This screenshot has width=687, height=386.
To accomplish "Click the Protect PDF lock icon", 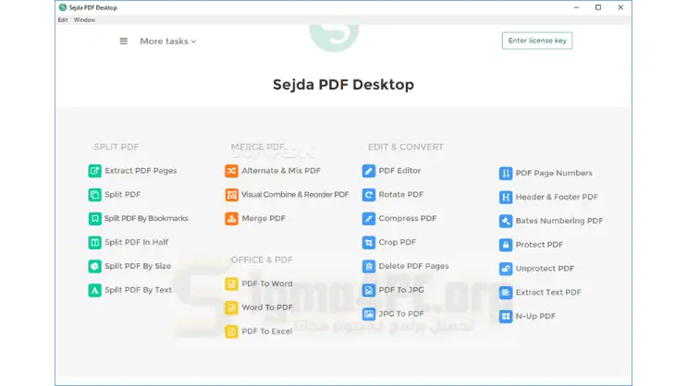I will click(506, 245).
